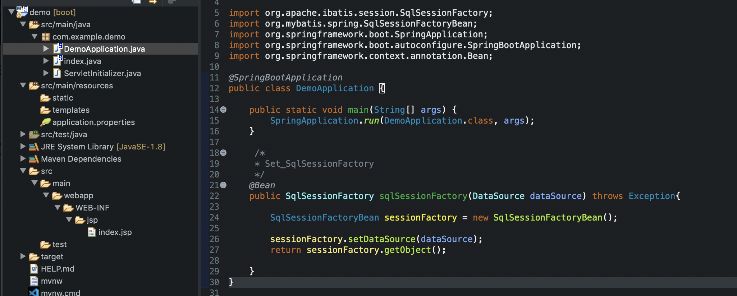Click the closing brace on line 30
Image resolution: width=737 pixels, height=296 pixels.
coord(231,282)
